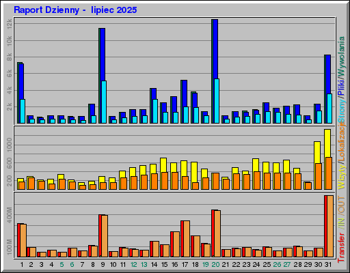Click day label 14 on the bottom axis
This screenshot has height=273, width=350.
point(154,265)
